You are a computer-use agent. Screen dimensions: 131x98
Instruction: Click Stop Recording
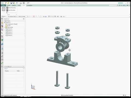[x=11, y=10]
